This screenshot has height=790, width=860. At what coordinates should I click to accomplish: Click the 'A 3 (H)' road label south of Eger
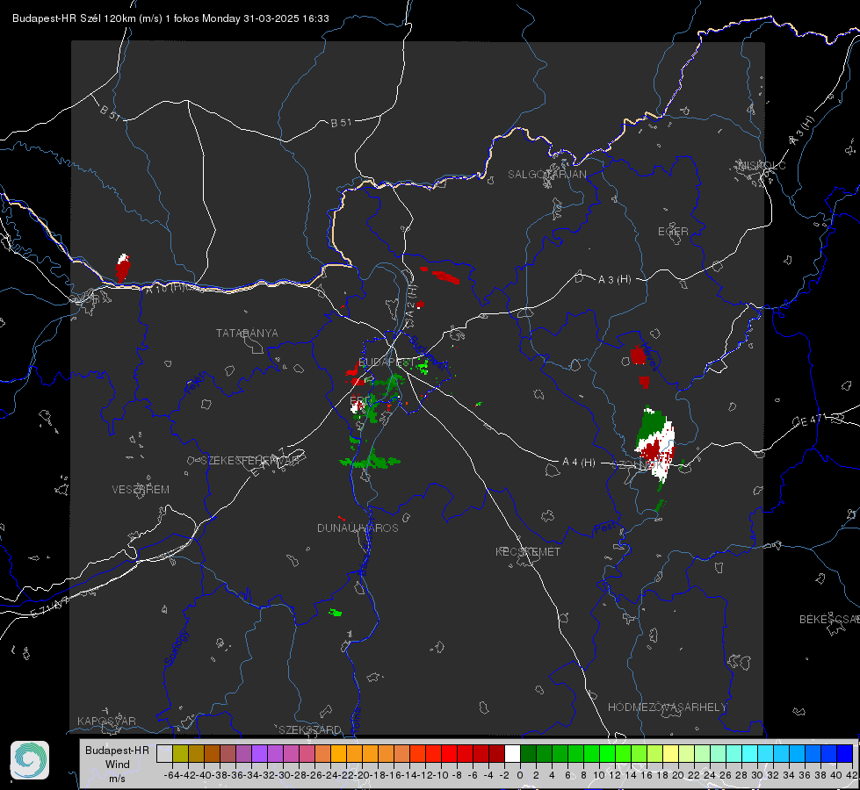click(x=614, y=280)
